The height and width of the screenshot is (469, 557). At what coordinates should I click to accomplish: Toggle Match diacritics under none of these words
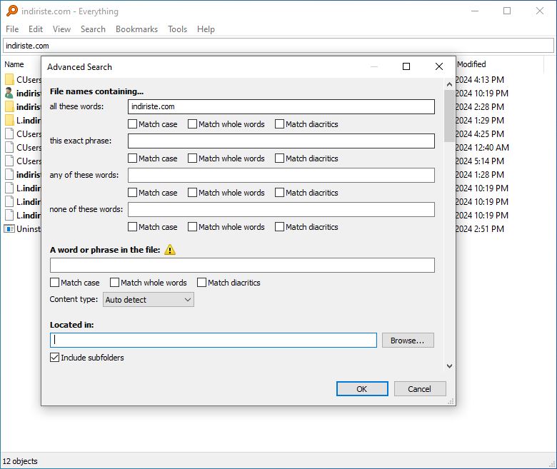279,226
